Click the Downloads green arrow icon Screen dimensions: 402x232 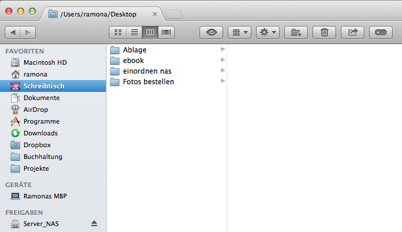pos(15,133)
